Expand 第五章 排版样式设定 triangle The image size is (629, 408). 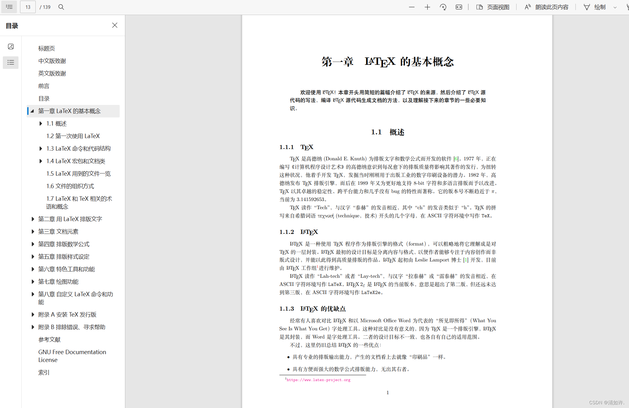pos(32,256)
